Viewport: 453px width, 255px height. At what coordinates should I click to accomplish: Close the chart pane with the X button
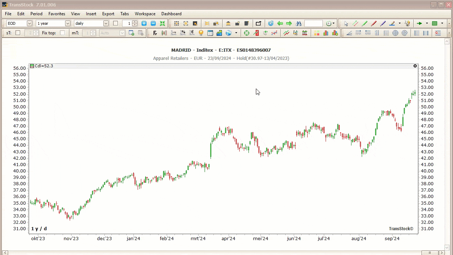pos(415,66)
